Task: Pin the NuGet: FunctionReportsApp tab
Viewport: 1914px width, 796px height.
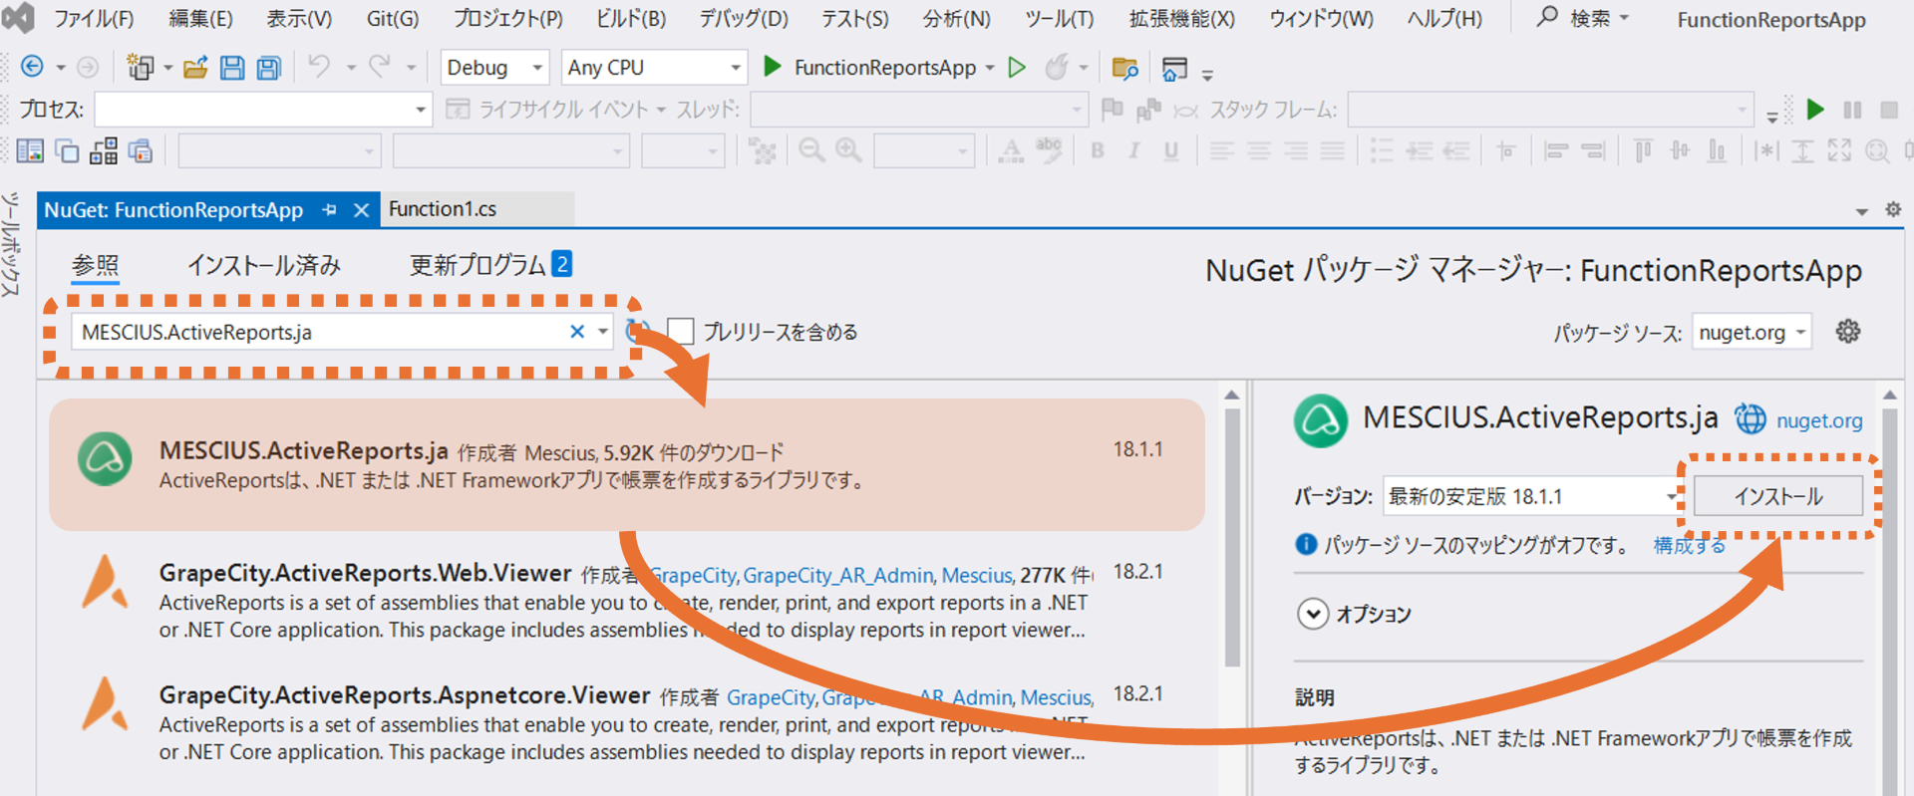Action: 330,210
